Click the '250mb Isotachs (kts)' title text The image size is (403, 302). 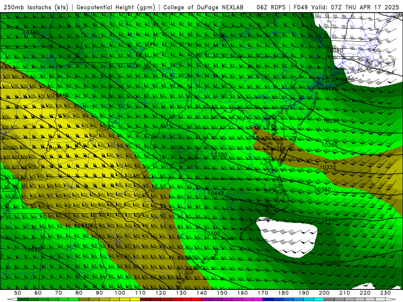coord(36,7)
